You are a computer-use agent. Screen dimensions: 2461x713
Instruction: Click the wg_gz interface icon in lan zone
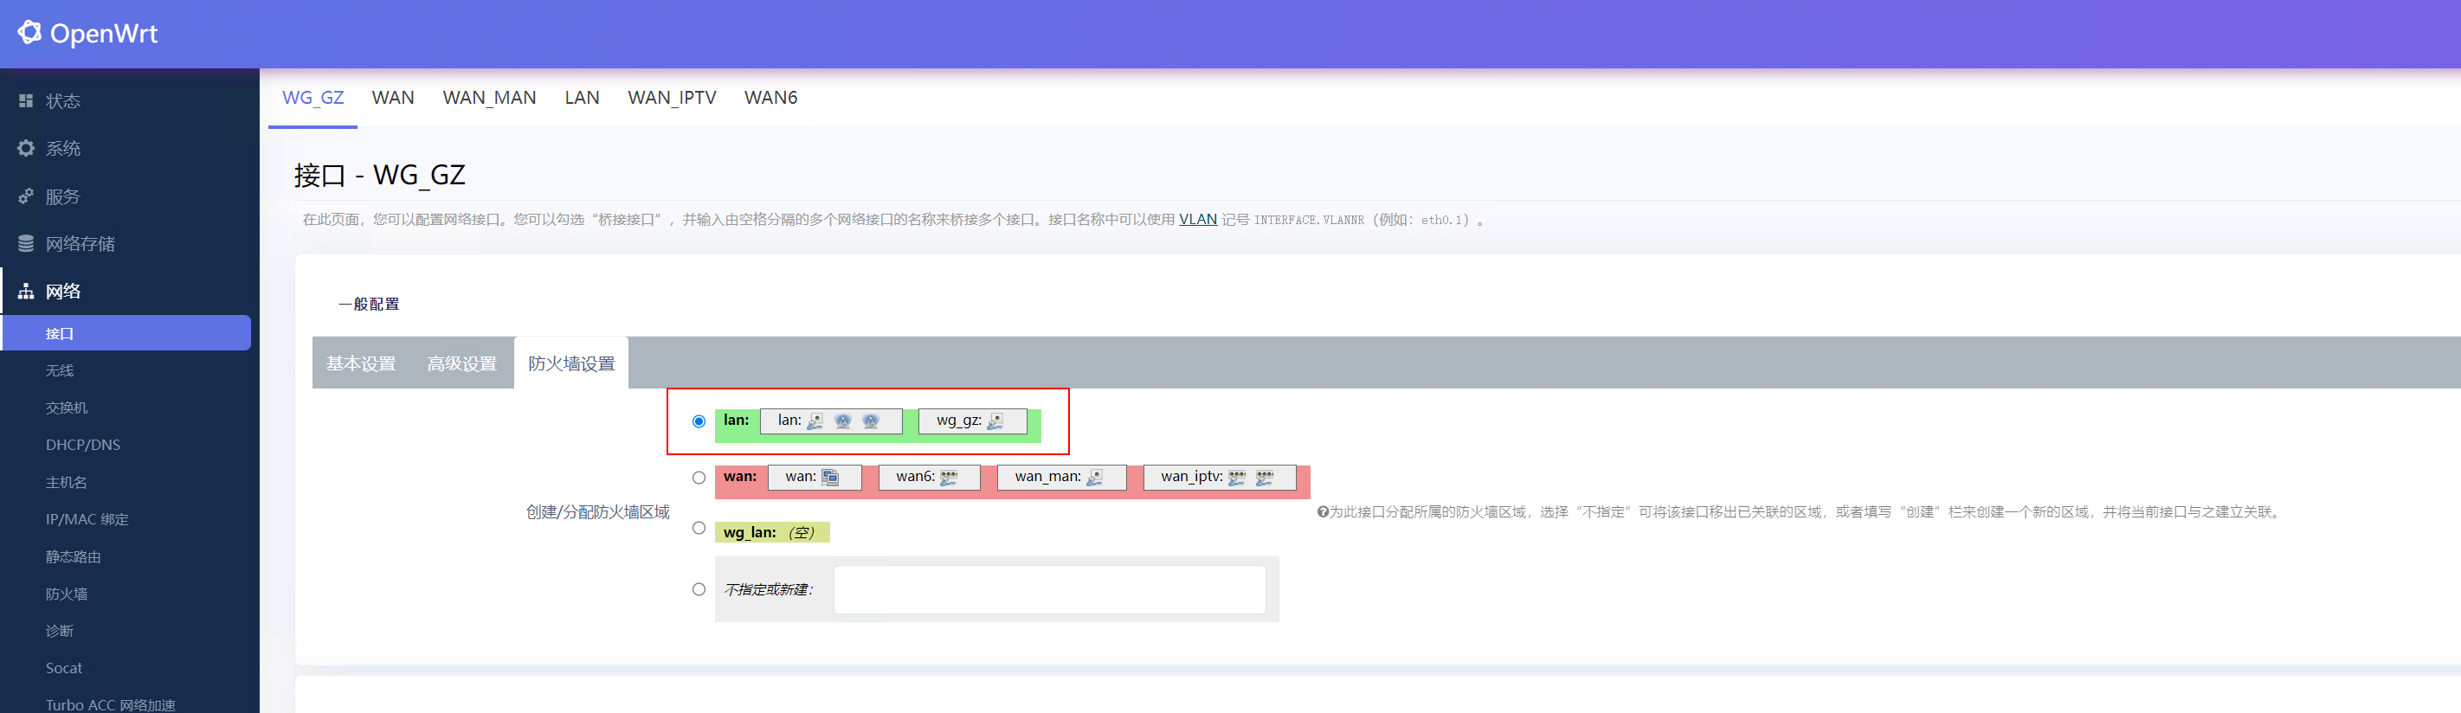coord(995,421)
